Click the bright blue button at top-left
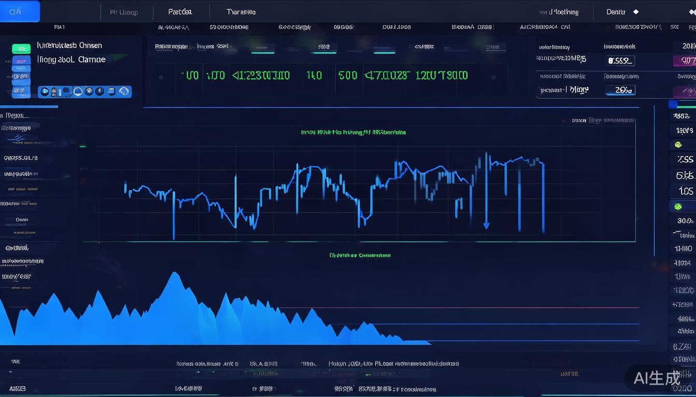 tap(20, 11)
